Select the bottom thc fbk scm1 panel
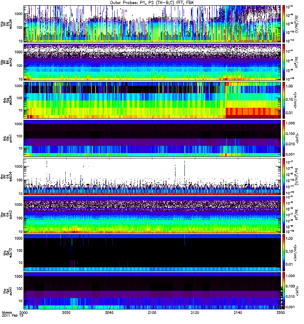The height and width of the screenshot is (324, 304). pyautogui.click(x=152, y=290)
